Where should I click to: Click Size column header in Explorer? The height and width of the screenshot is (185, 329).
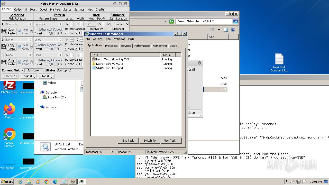click(218, 37)
